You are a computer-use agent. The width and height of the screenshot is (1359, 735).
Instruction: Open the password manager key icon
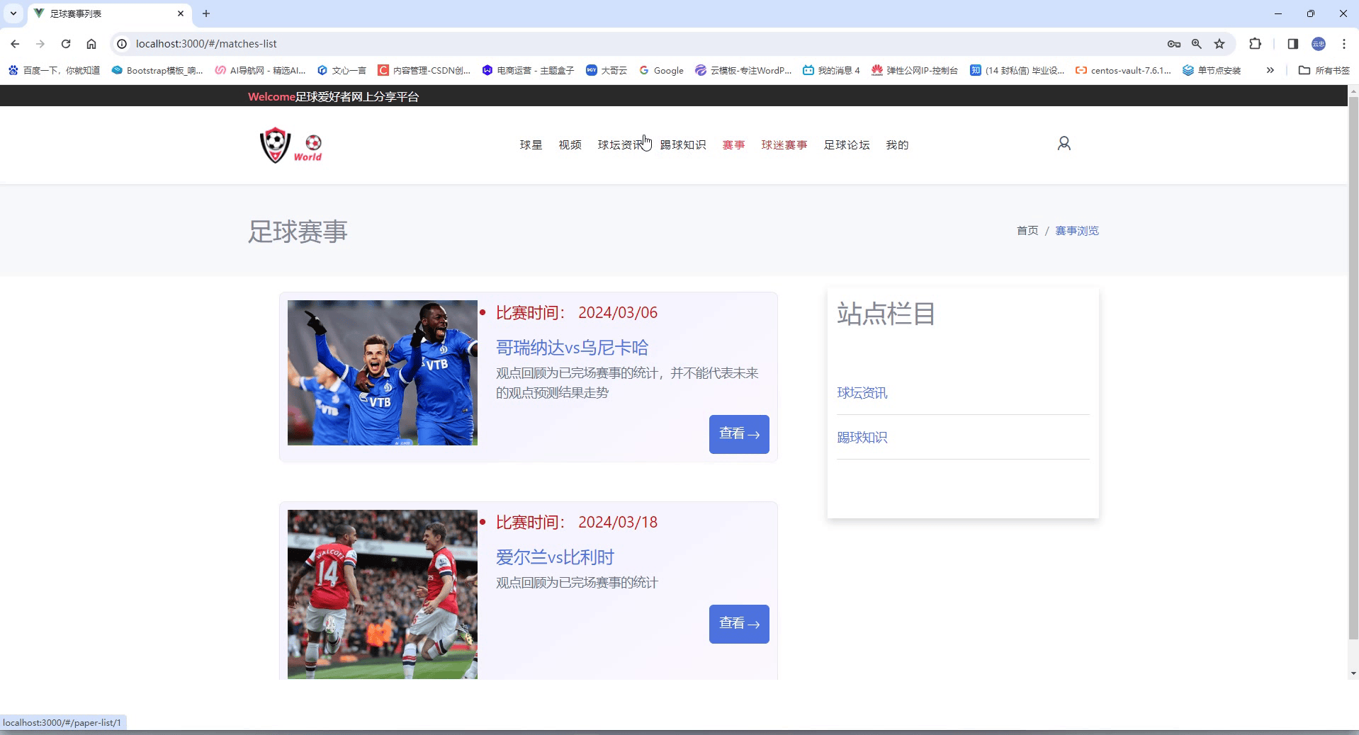point(1173,44)
